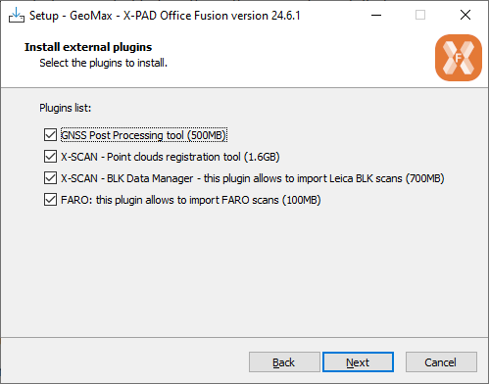489x384 pixels.
Task: Uncheck the GNSS Post Processing tool checkbox
Action: click(50, 135)
